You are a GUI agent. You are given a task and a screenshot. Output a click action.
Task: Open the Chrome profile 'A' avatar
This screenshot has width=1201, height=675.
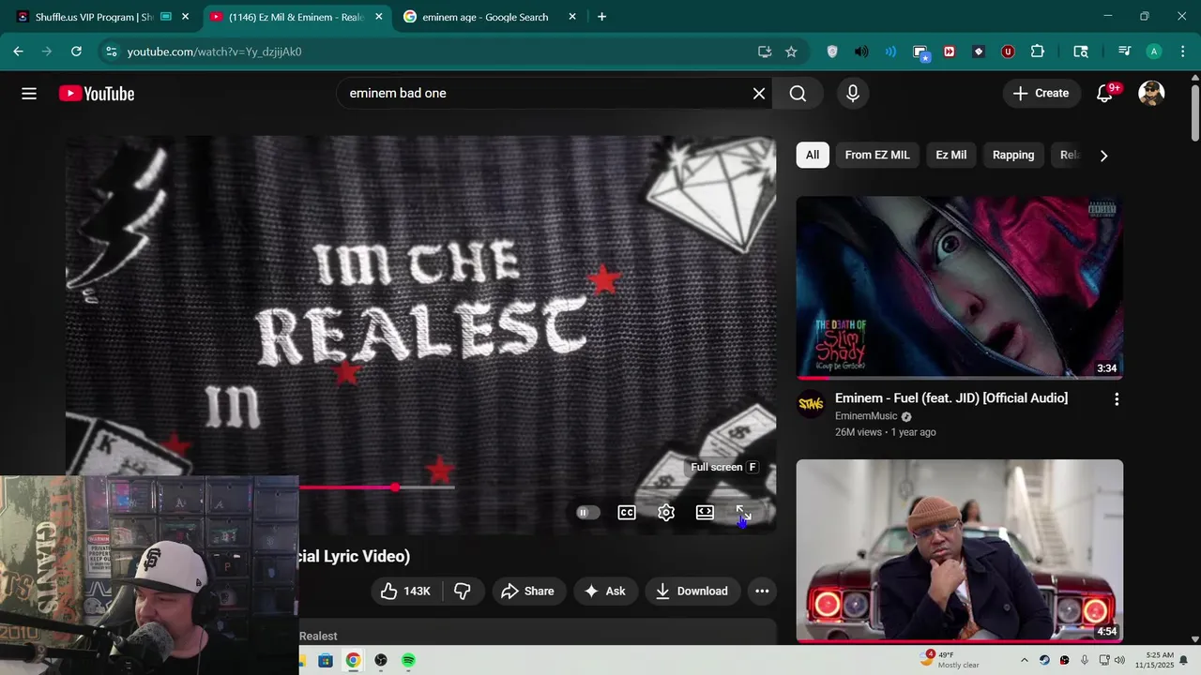tap(1154, 52)
